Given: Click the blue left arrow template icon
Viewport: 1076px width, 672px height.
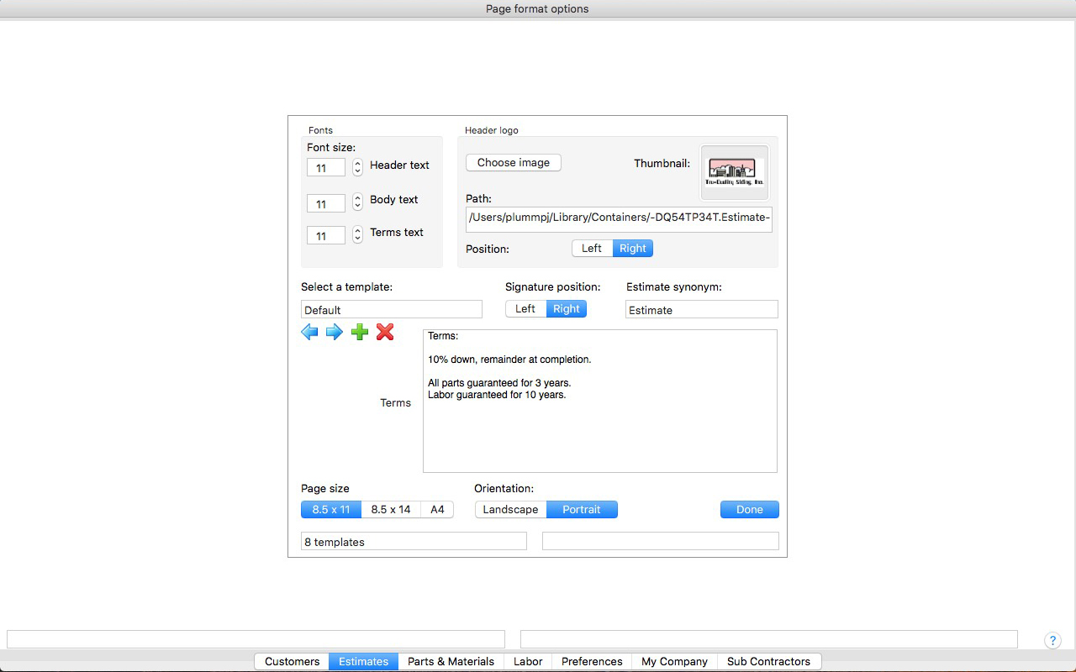Looking at the screenshot, I should (309, 333).
